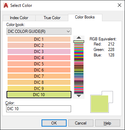Switch to the Index Color tab

pos(19,18)
